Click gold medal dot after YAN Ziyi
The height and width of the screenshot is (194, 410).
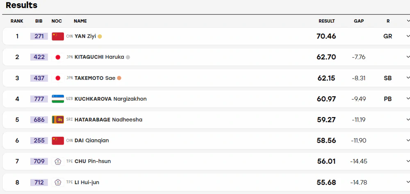(x=100, y=36)
